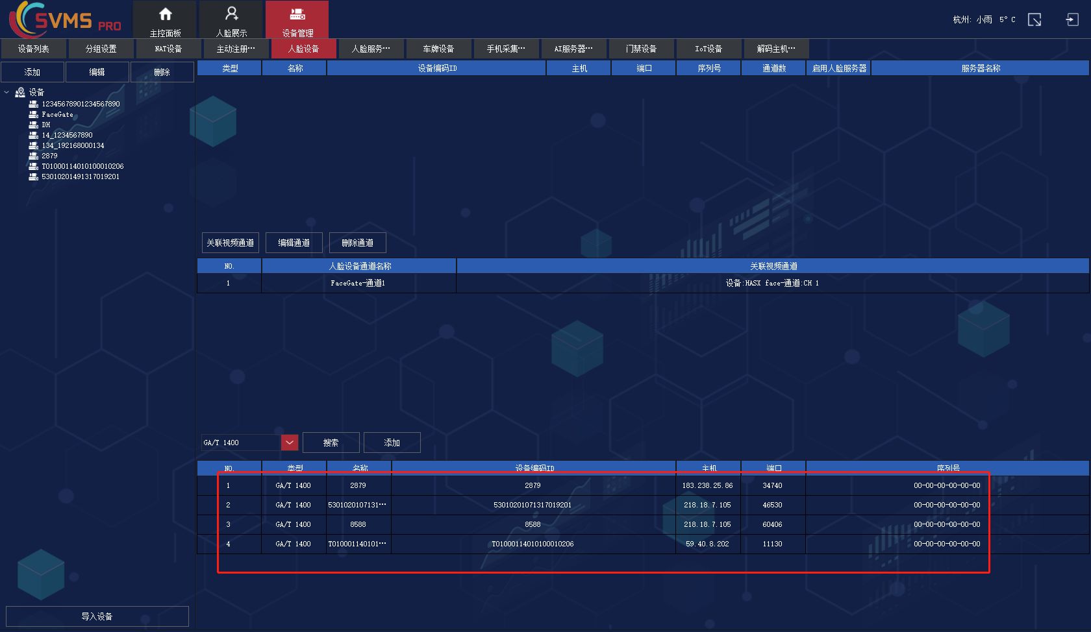This screenshot has height=632, width=1091.
Task: Click the resize window icon at top right
Action: (1035, 20)
